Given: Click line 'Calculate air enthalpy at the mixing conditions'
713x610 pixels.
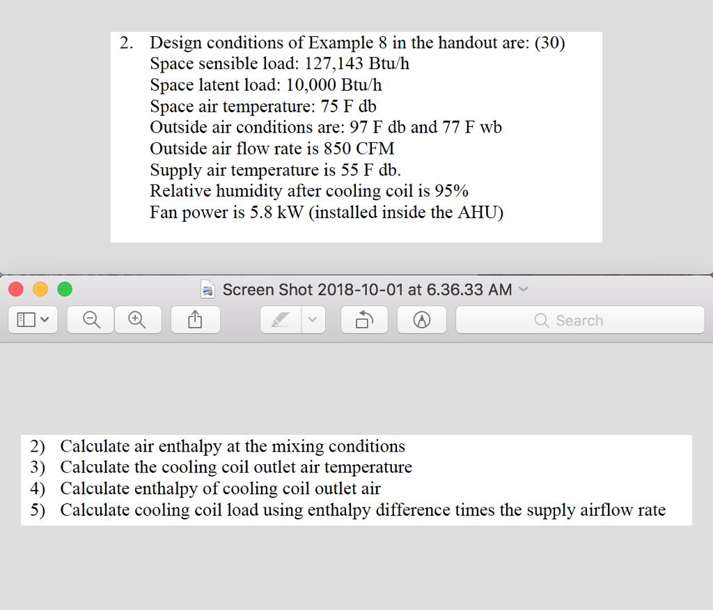Looking at the screenshot, I should click(233, 446).
